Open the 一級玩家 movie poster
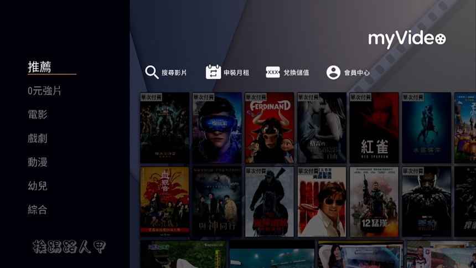The image size is (476, 268). pyautogui.click(x=217, y=128)
